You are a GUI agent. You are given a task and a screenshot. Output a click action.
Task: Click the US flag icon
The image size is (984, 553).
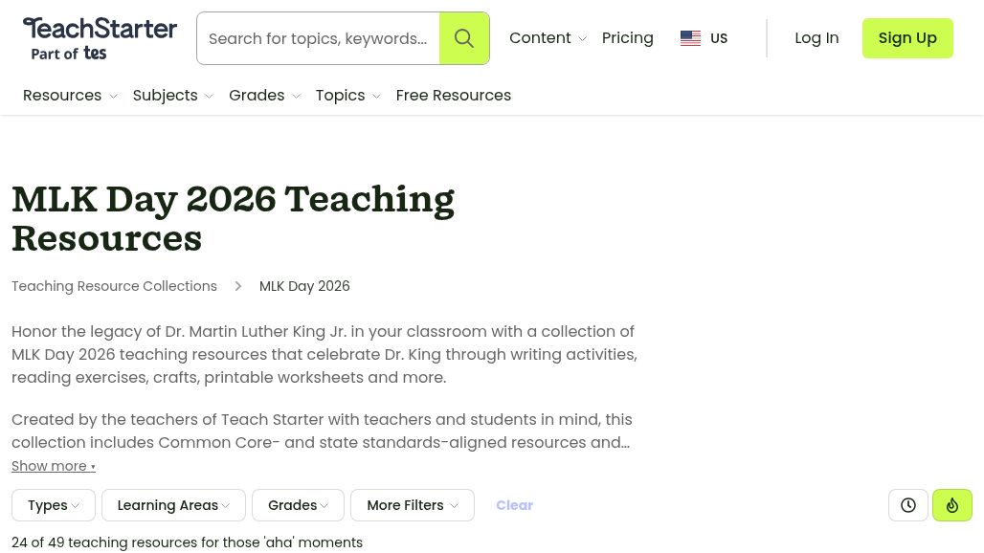(690, 38)
